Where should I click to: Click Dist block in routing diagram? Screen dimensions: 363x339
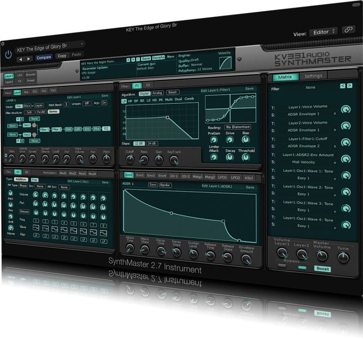tap(68, 129)
